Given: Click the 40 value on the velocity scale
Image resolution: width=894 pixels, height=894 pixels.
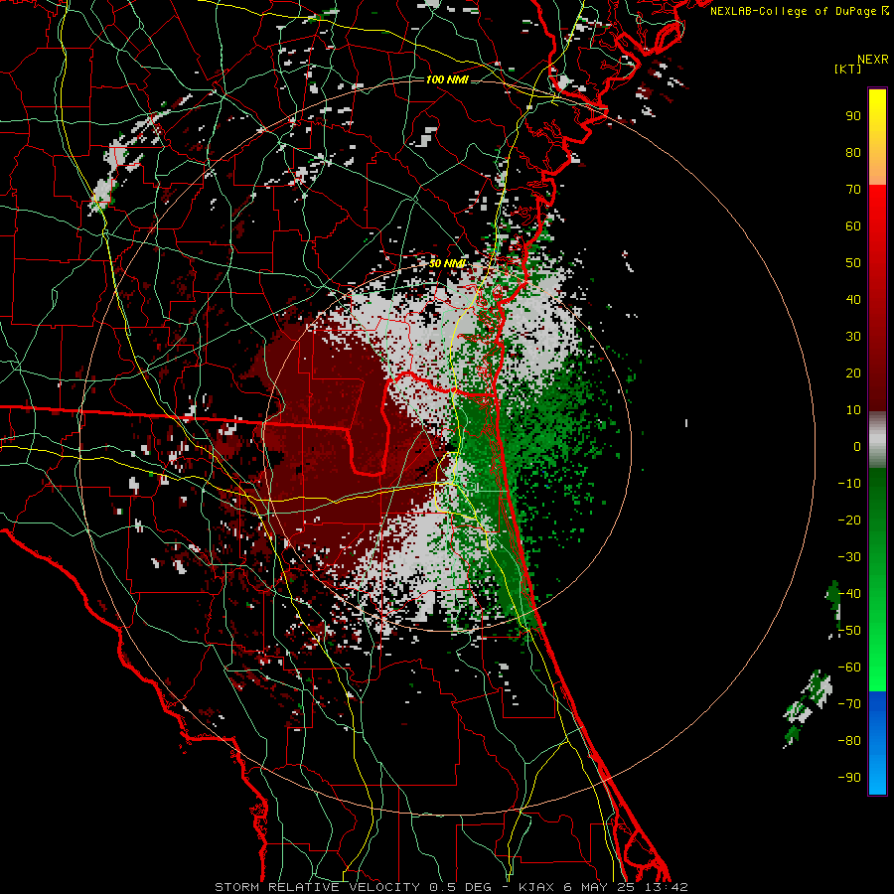Looking at the screenshot, I should tap(853, 299).
